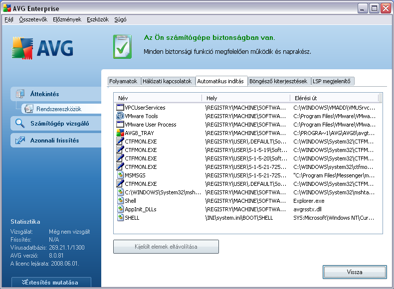Click the \INI\system.ini\BOOT\SHELL location cell
The image size is (394, 289).
click(239, 218)
